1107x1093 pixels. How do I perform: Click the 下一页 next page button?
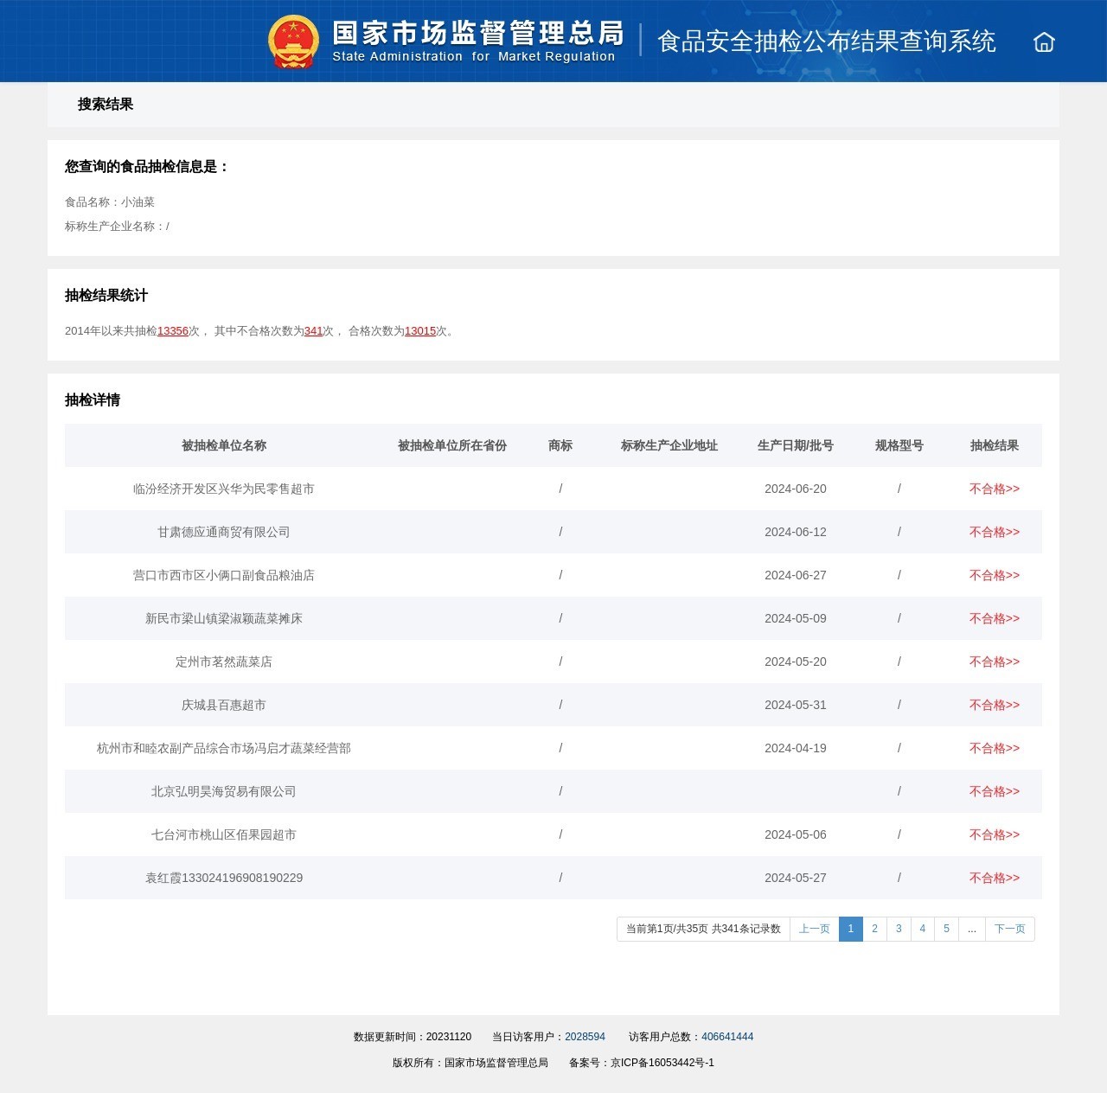click(x=1009, y=929)
